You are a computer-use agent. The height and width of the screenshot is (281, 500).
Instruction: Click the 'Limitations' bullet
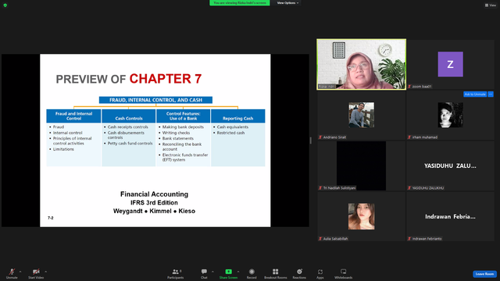(x=63, y=149)
